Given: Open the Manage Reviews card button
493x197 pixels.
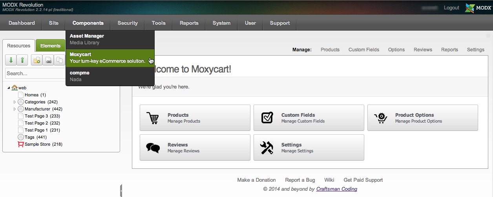Looking at the screenshot, I should pyautogui.click(x=195, y=147).
